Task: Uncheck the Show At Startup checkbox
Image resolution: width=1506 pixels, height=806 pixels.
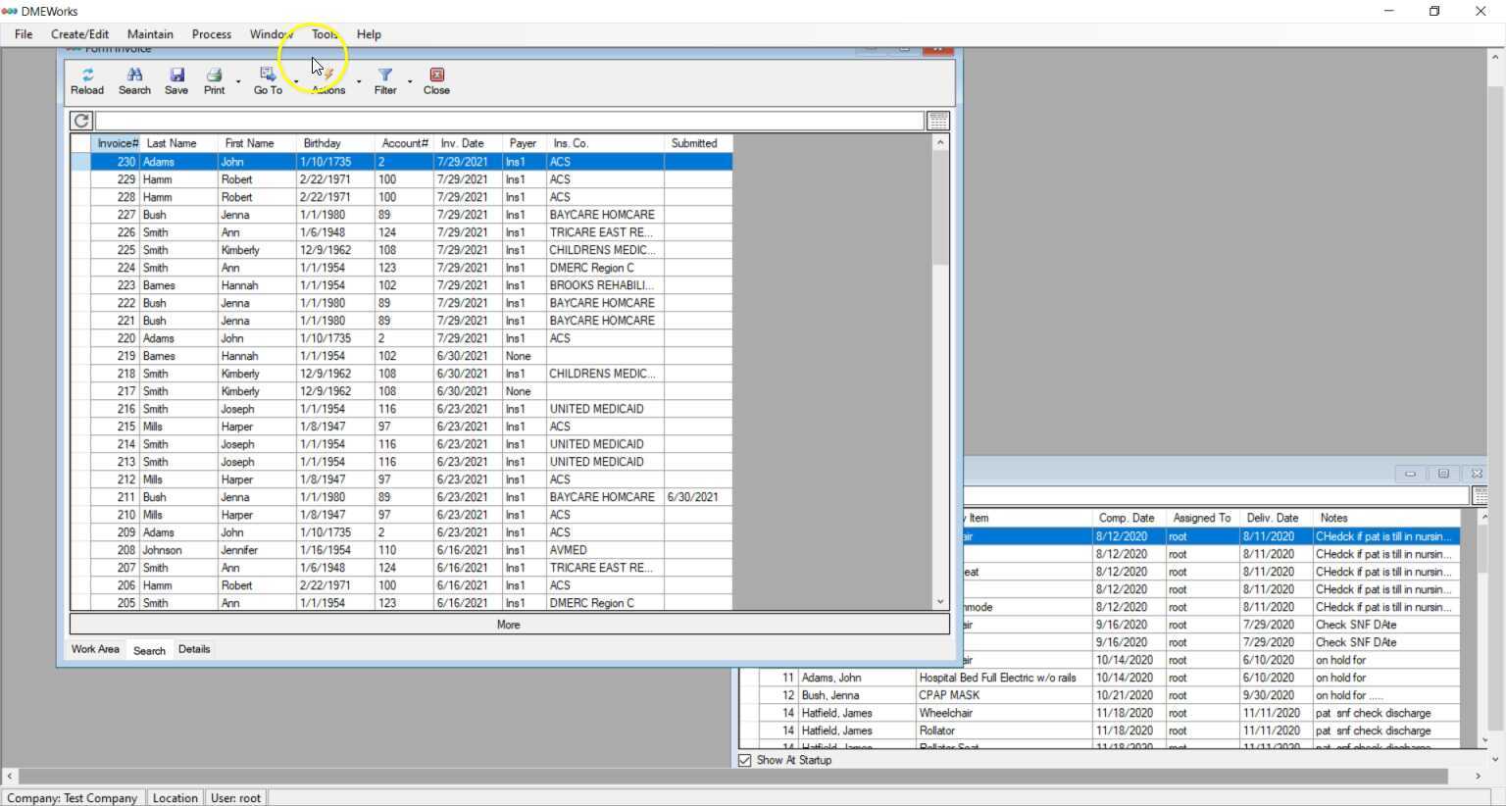Action: click(745, 760)
